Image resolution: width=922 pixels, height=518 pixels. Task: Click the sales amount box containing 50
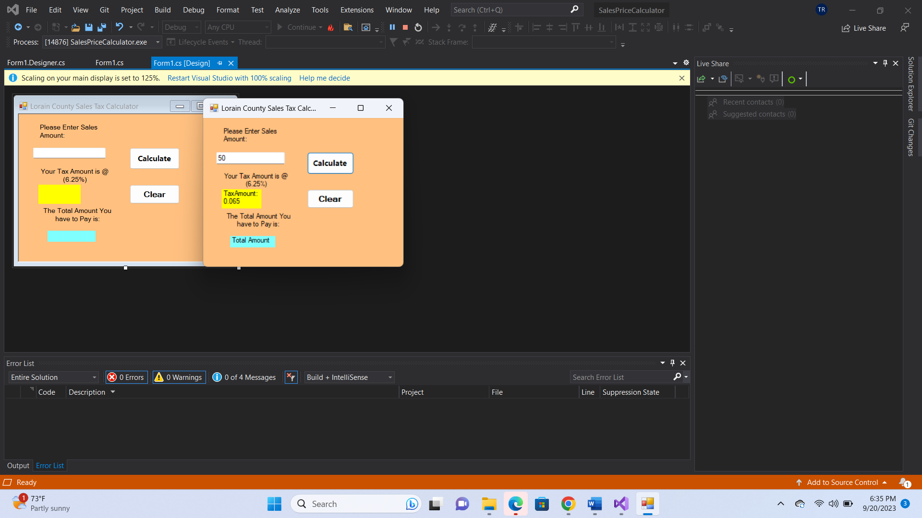pyautogui.click(x=250, y=158)
